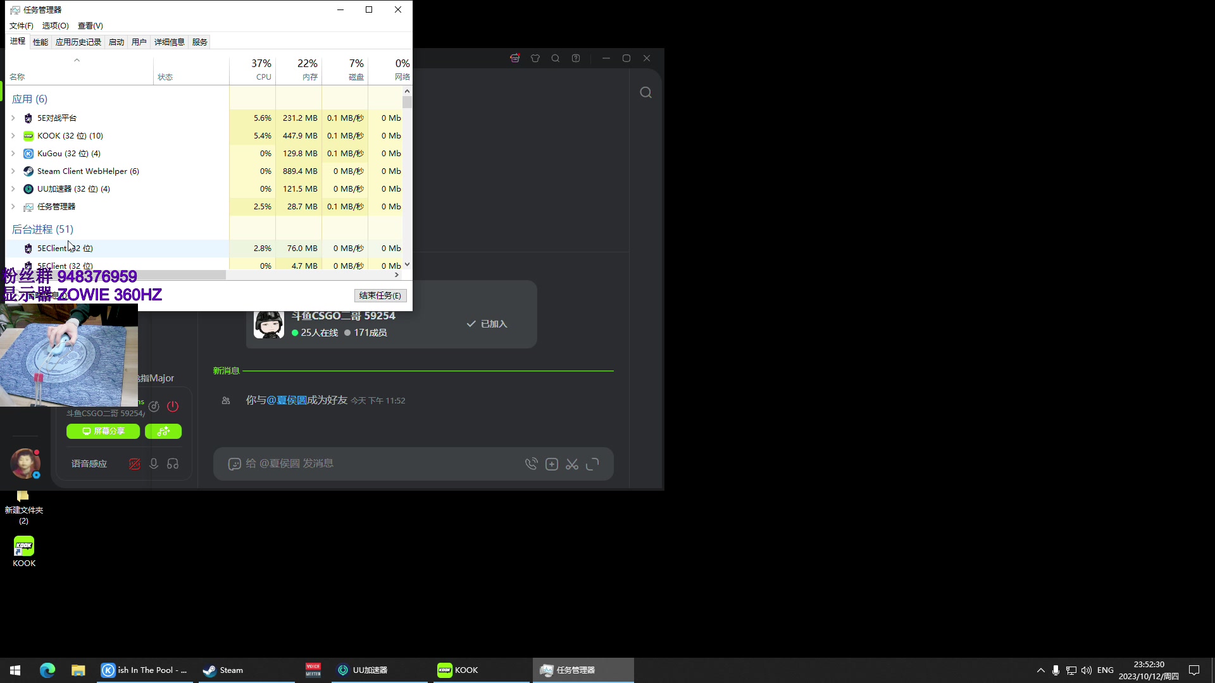The image size is (1215, 683).
Task: Expand the UU加速器 (32 位) process group
Action: 13,189
